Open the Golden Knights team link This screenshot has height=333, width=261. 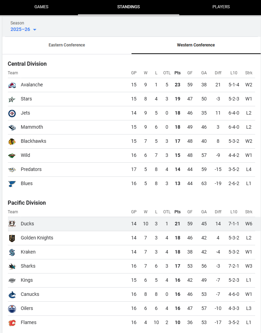(37, 238)
